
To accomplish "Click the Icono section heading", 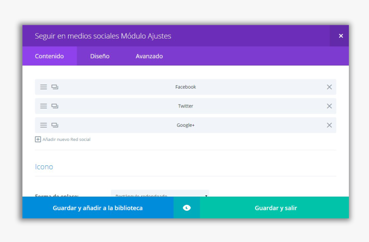I will pyautogui.click(x=44, y=167).
